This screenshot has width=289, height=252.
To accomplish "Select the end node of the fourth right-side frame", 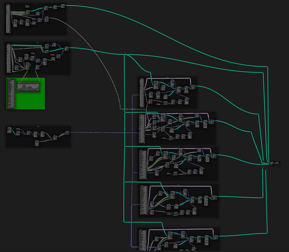I will [215, 198].
